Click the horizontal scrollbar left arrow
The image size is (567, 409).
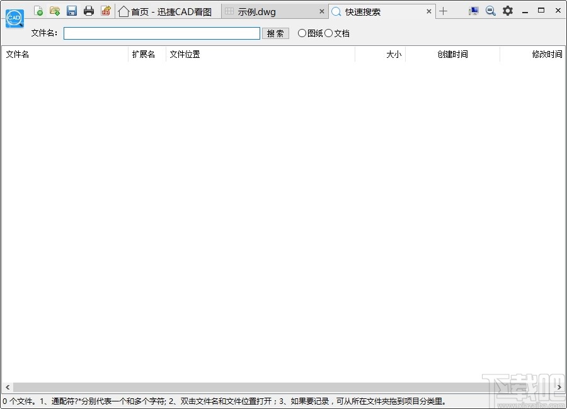[8, 388]
